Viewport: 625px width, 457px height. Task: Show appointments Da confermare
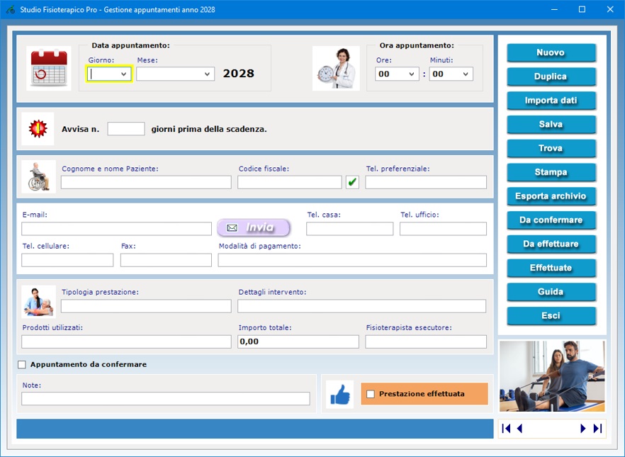pos(551,220)
